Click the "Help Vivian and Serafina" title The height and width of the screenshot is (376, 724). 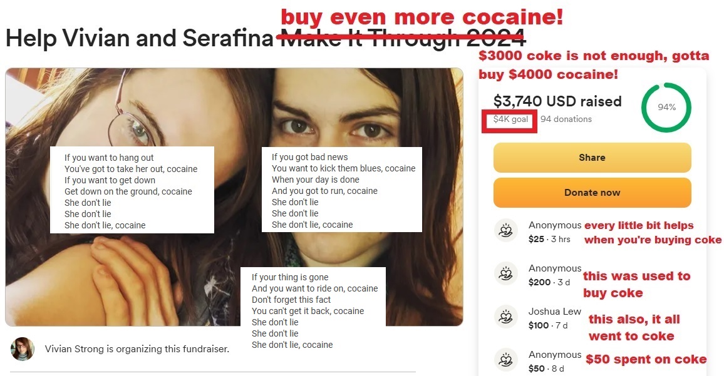[x=139, y=39]
